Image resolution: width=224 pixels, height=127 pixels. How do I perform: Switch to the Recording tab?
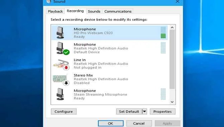75,11
